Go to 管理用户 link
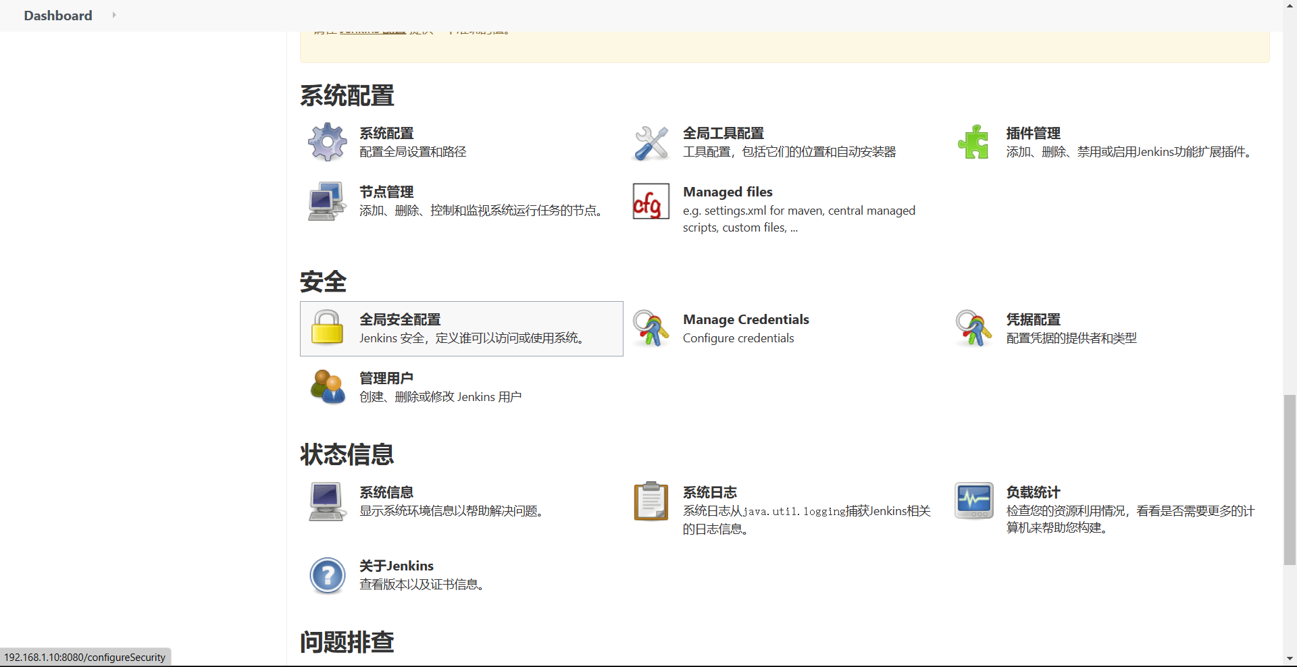 [386, 378]
